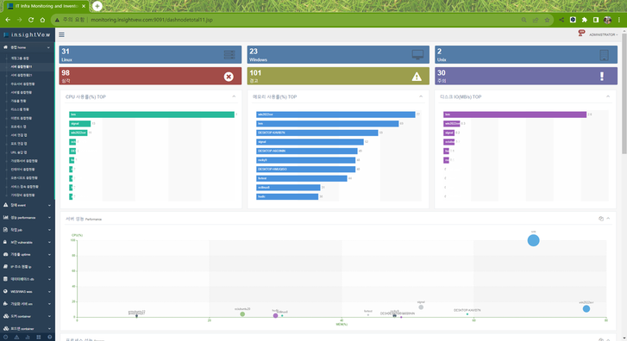This screenshot has height=341, width=627.
Task: Click the globe icon of WEB/WAS menu
Action: tap(5, 291)
